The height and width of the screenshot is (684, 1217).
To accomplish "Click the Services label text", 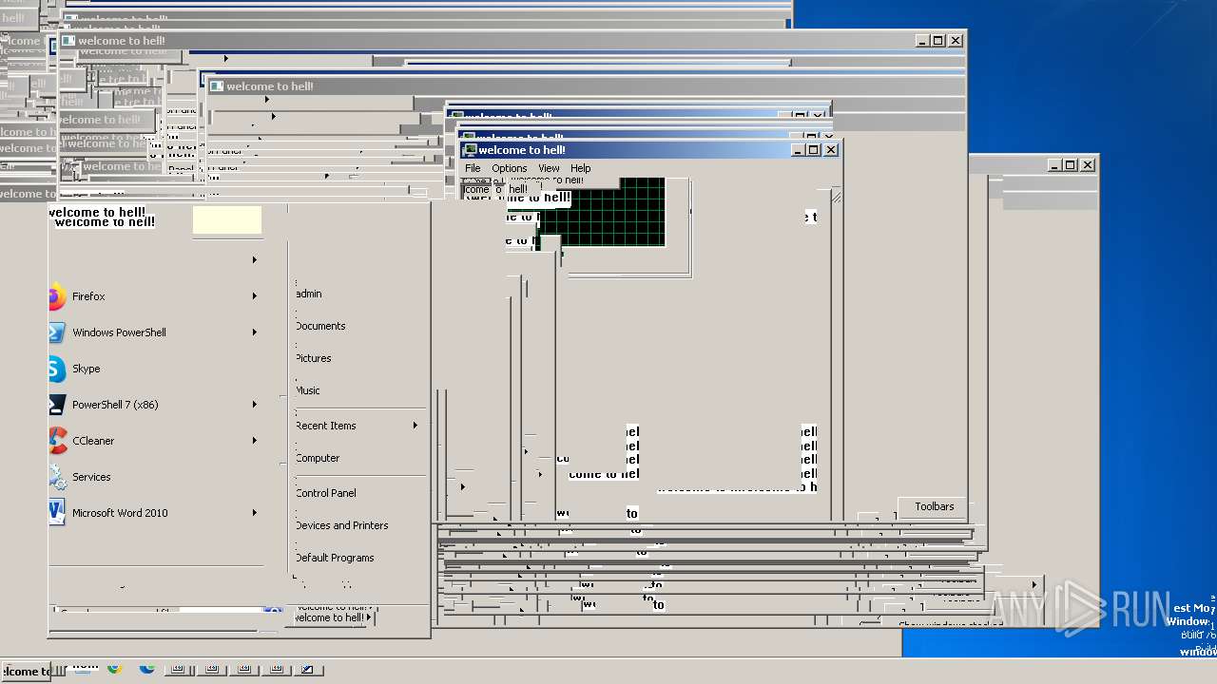I will (x=91, y=477).
